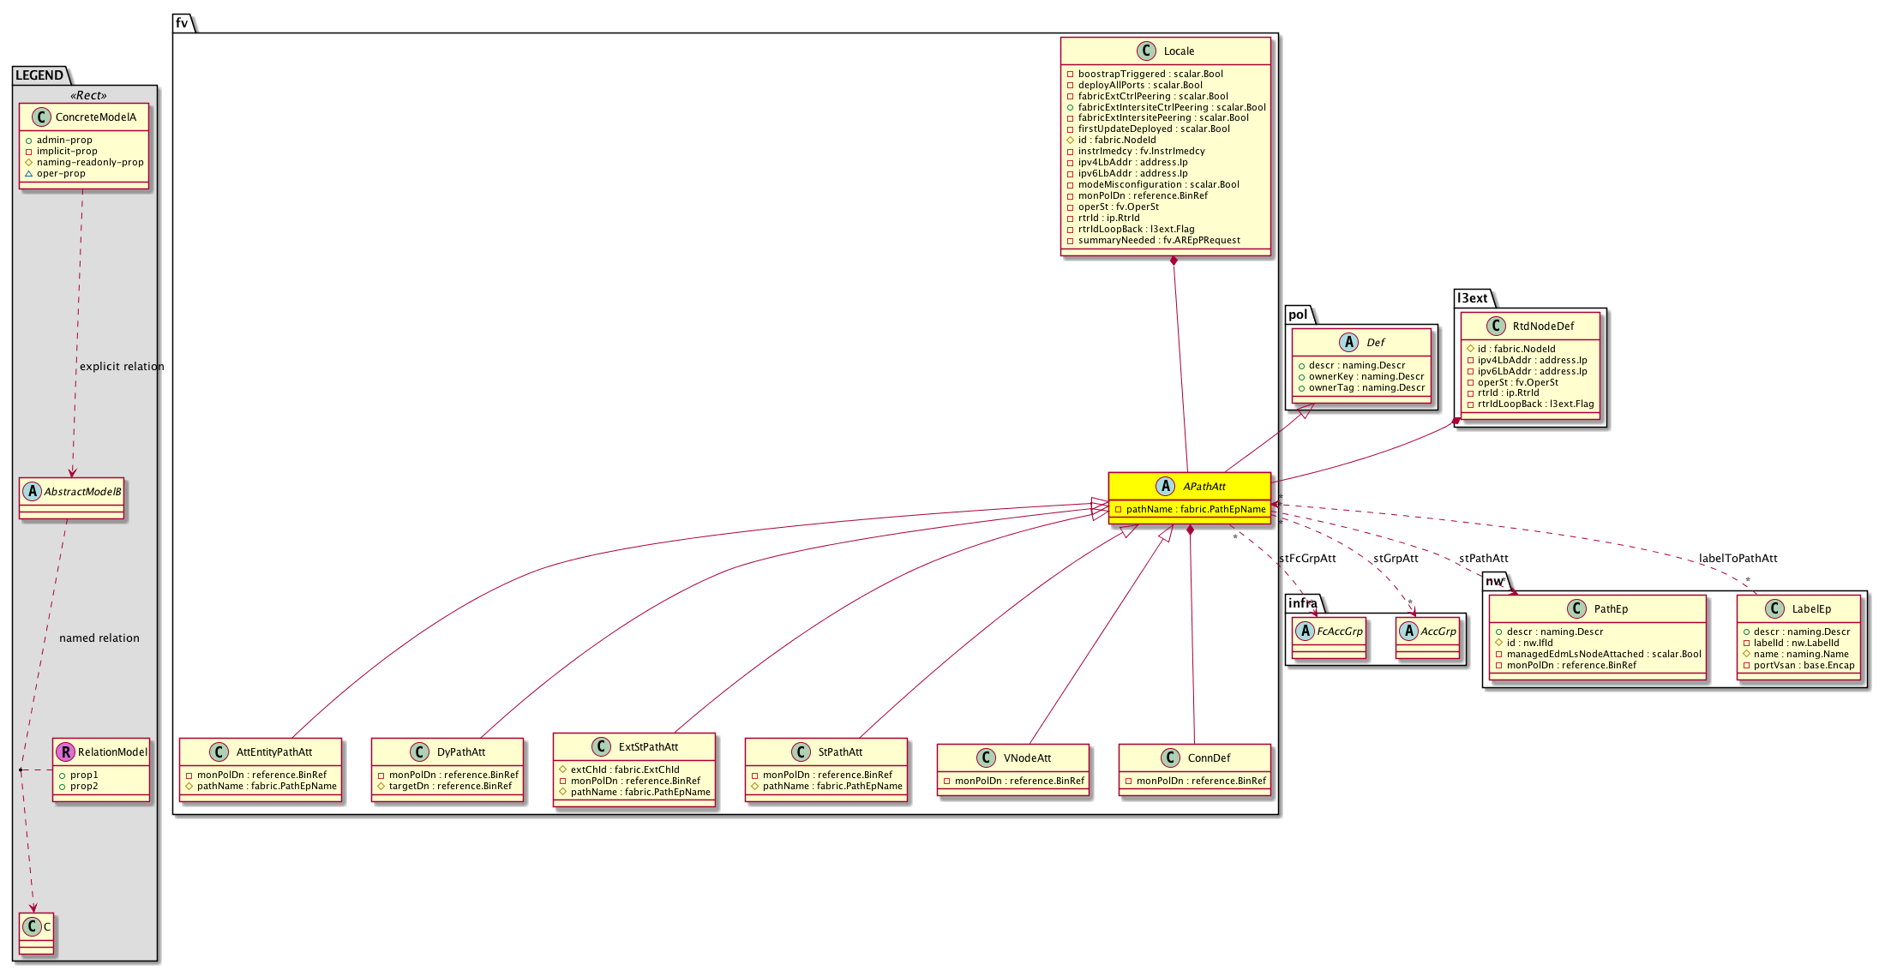
Task: Click the APathAtt abstract A icon
Action: click(x=1165, y=487)
